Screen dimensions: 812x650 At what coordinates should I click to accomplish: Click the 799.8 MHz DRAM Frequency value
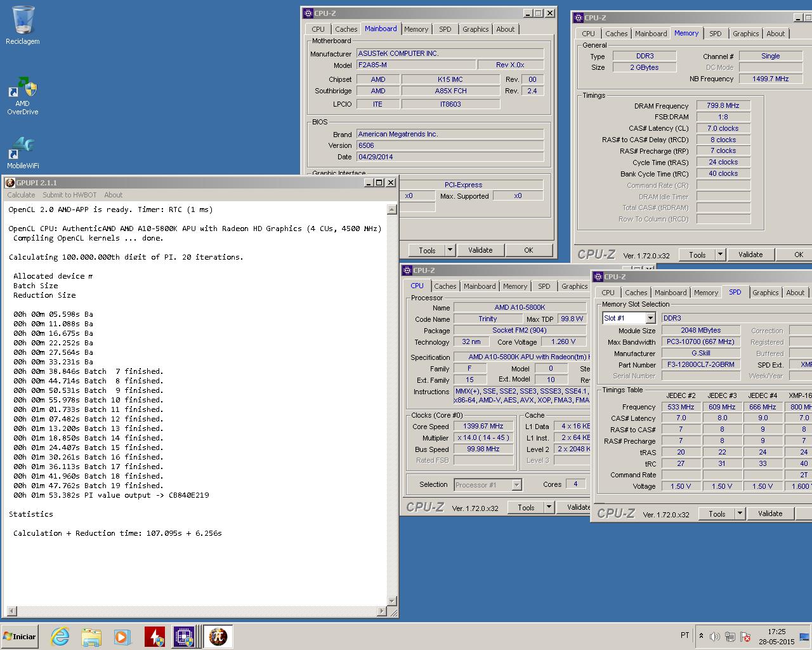[x=723, y=105]
